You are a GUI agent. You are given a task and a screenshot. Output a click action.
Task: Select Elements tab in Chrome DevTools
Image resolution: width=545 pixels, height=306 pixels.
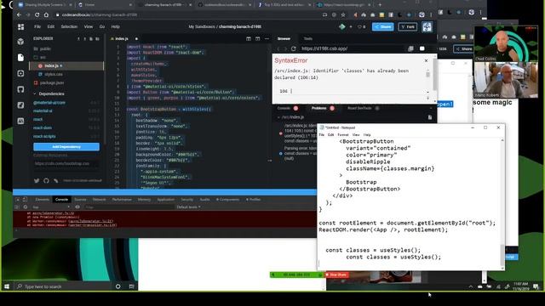point(42,200)
